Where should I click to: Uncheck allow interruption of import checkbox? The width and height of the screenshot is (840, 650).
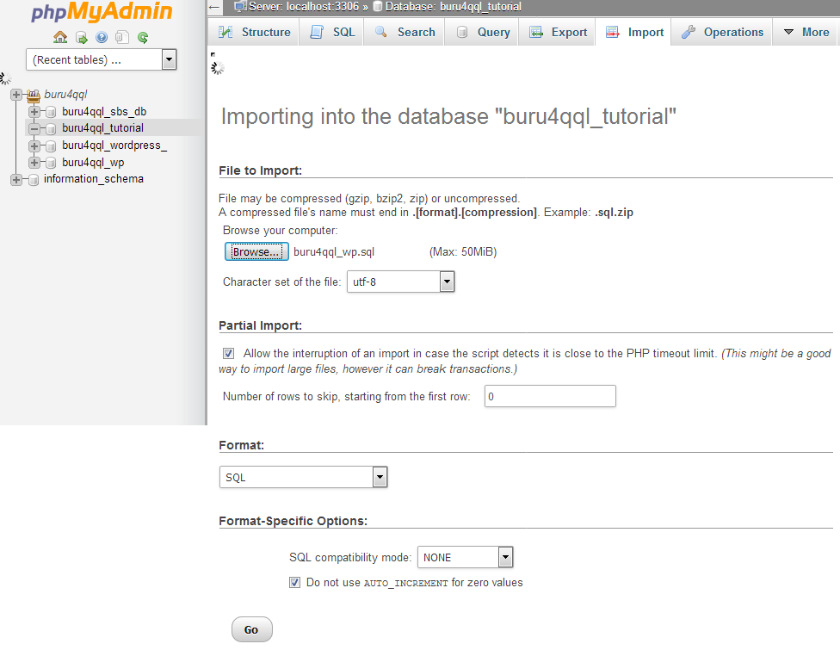228,353
